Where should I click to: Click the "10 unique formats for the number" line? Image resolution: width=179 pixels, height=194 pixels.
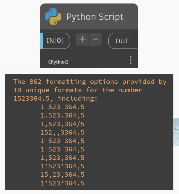78,90
